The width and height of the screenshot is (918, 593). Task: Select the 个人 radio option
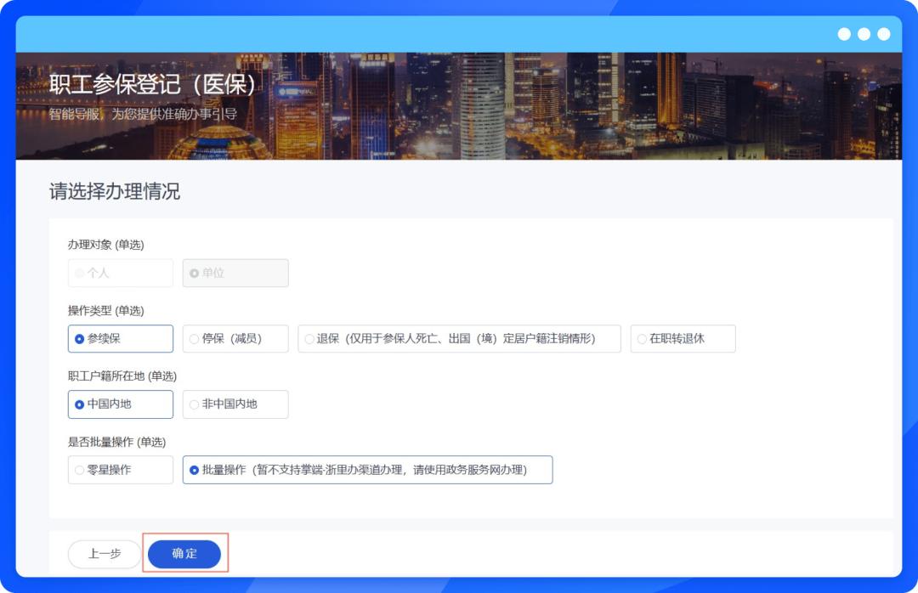tap(120, 274)
